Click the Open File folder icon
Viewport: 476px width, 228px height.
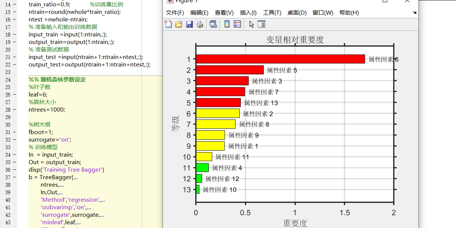pyautogui.click(x=178, y=24)
